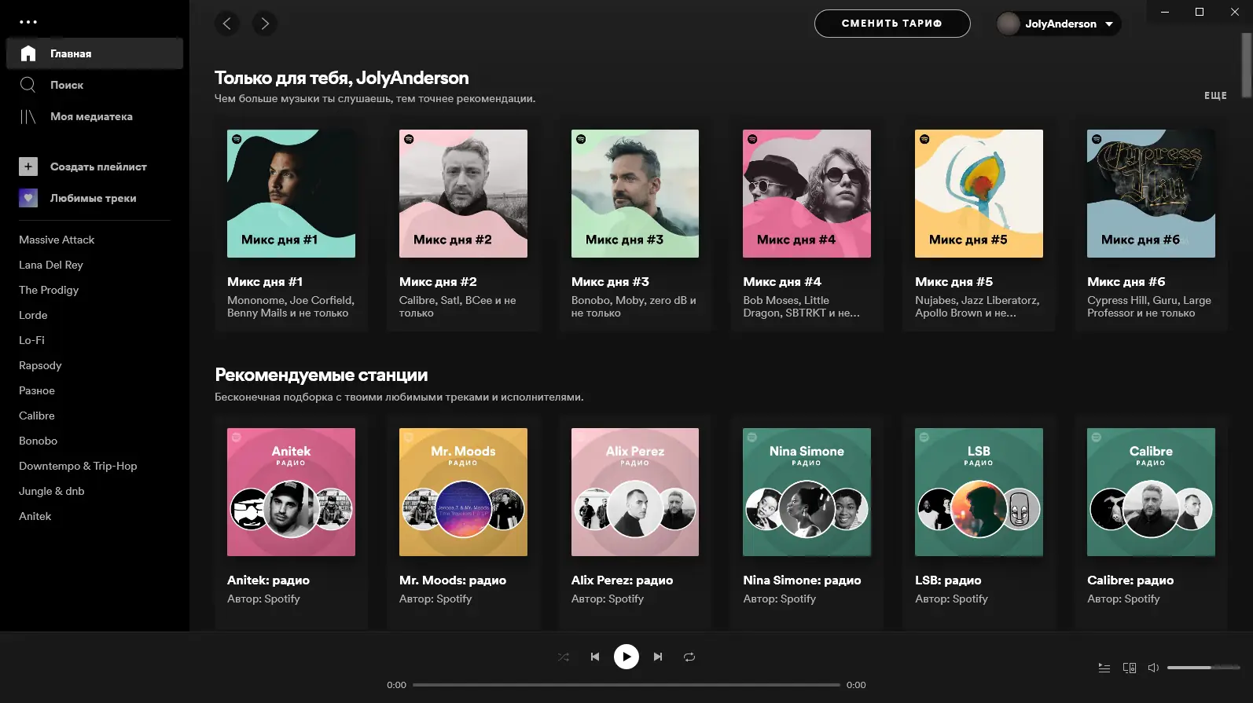Click the СМЕНИТЬ ТАРИФ button
Image resolution: width=1253 pixels, height=703 pixels.
(892, 24)
